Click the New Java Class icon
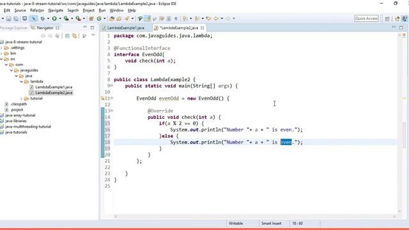This screenshot has width=409, height=230. click(x=99, y=19)
